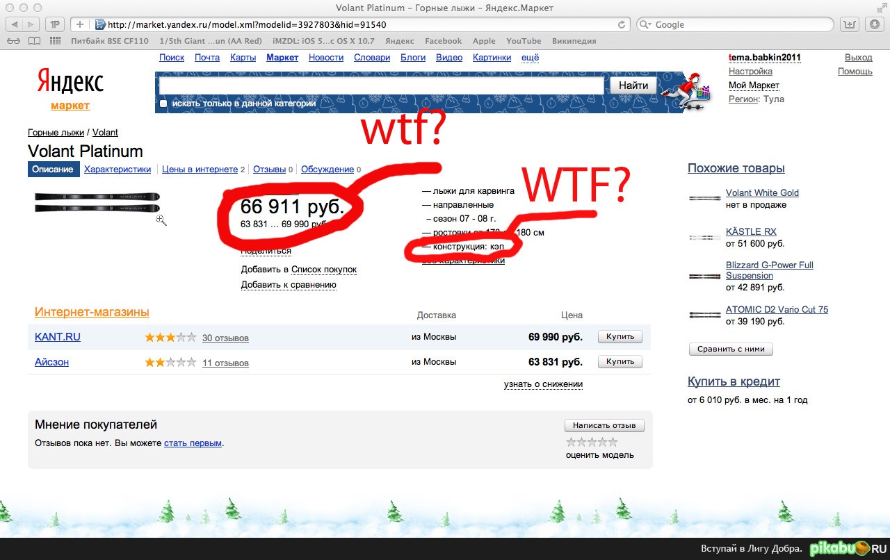The height and width of the screenshot is (560, 890).
Task: Click Купить for the KANT.RU offer
Action: click(x=620, y=337)
